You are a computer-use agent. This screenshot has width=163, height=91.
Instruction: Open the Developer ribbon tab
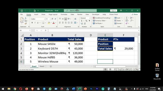96,14
